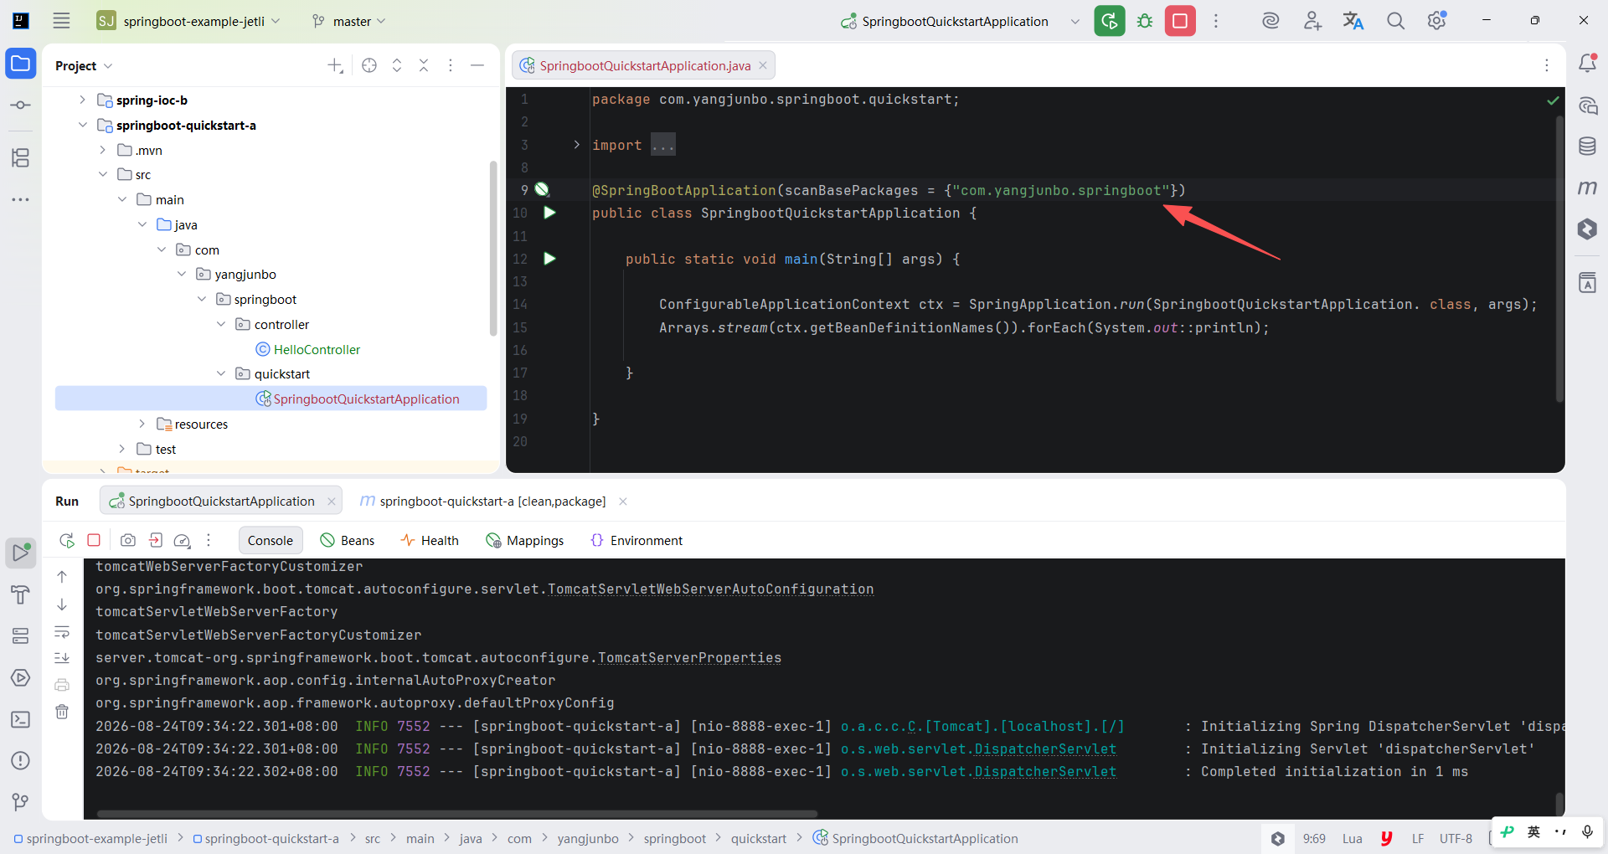
Task: Open the Project tool window folder icon
Action: point(21,64)
